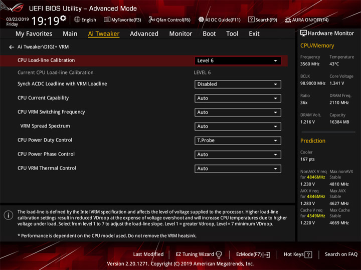Expand the Synch ACDC Loadline Disabled dropdown
Screen dimensions: 361x270
click(238, 84)
